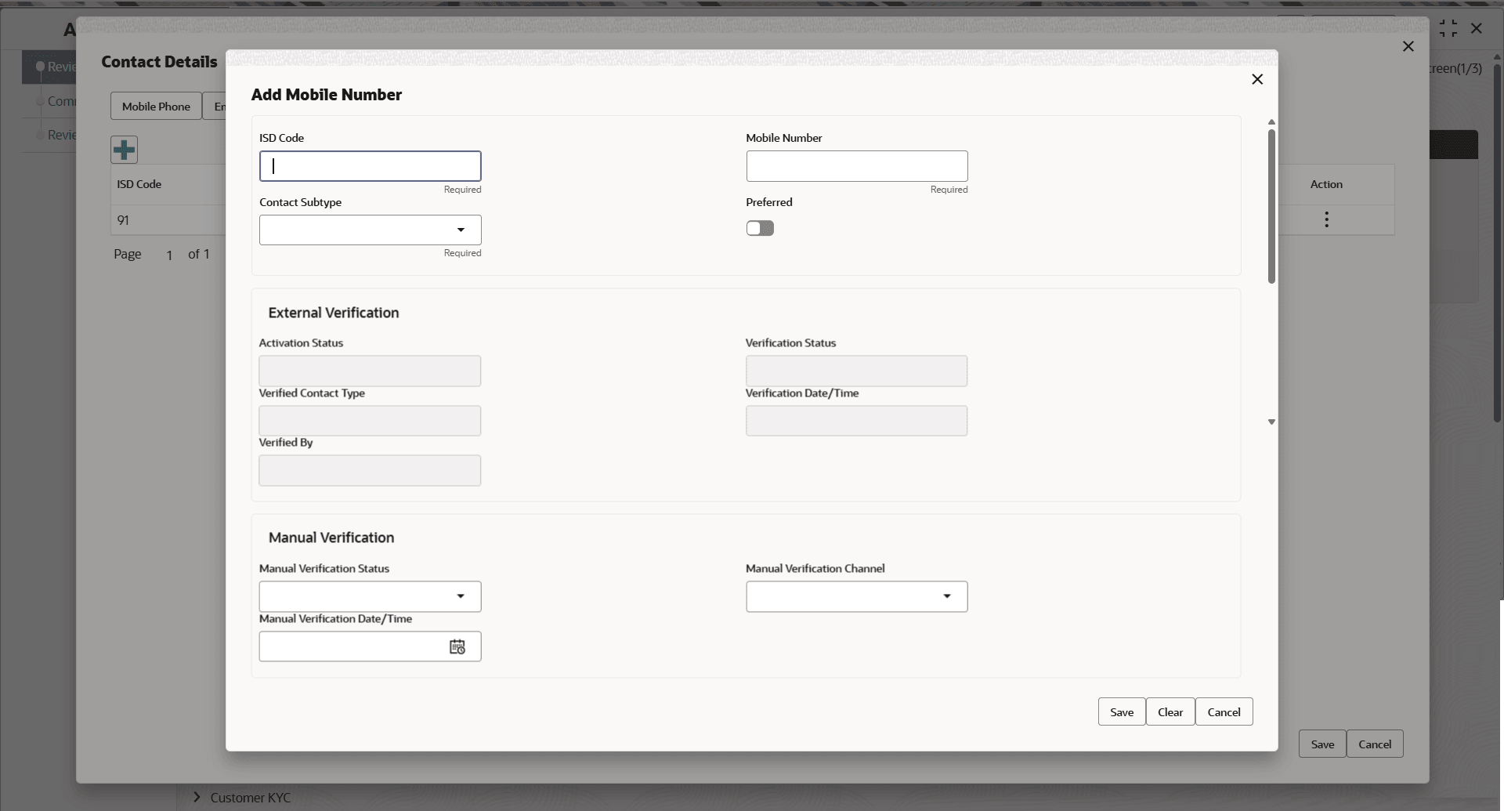
Task: Close the Add Mobile Number dialog
Action: (x=1257, y=79)
